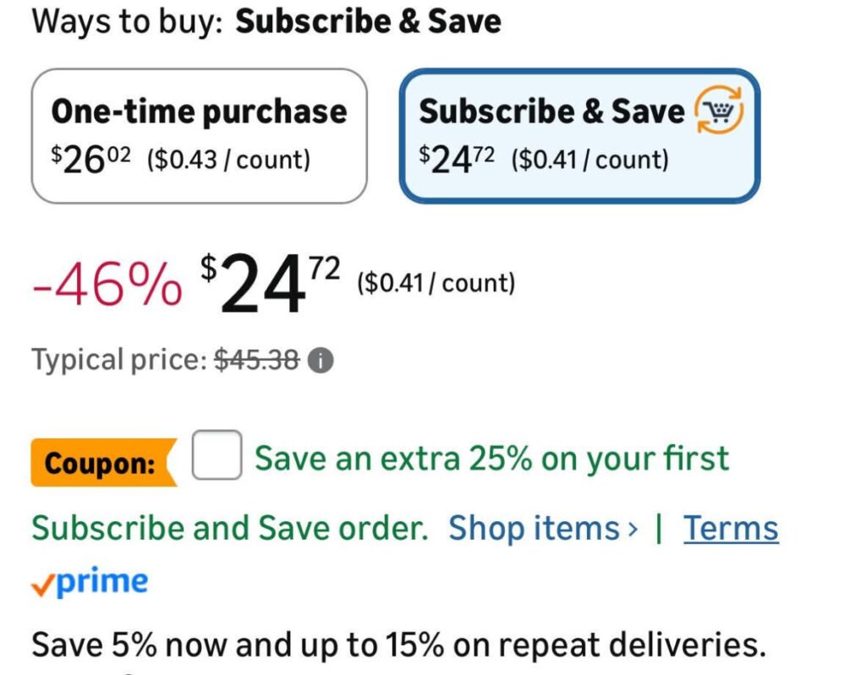Image resolution: width=866 pixels, height=675 pixels.
Task: Tick the coupon checkbox
Action: [216, 455]
